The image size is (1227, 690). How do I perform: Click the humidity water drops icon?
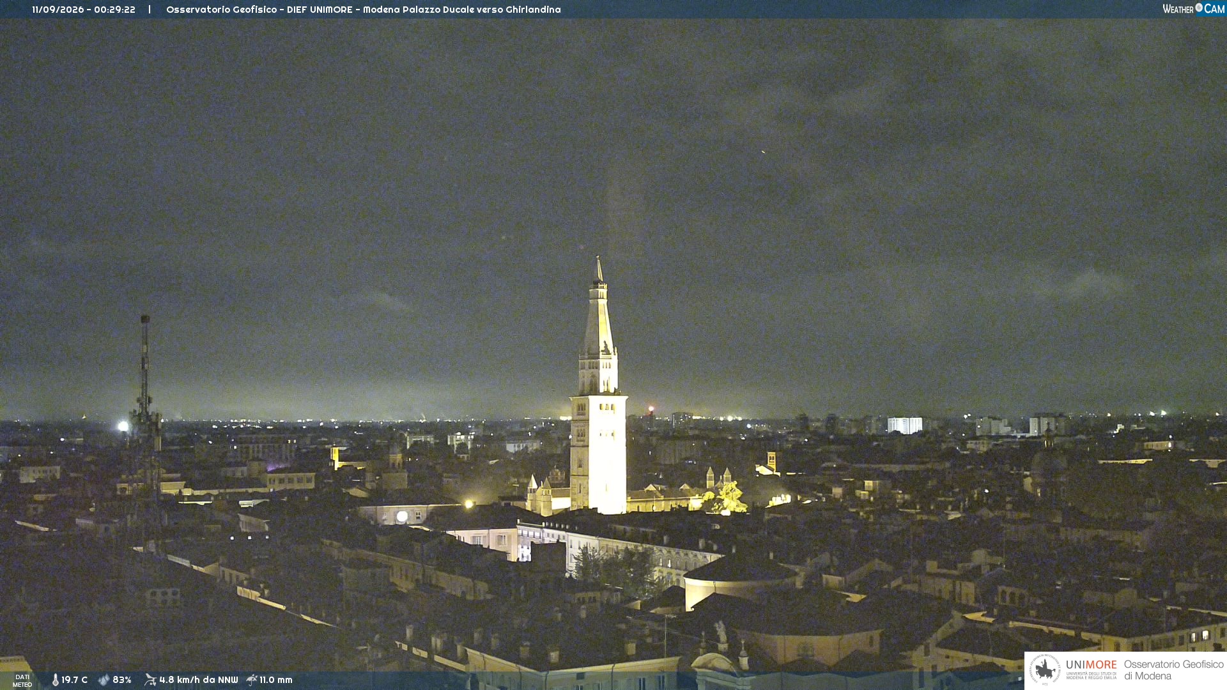pyautogui.click(x=104, y=680)
